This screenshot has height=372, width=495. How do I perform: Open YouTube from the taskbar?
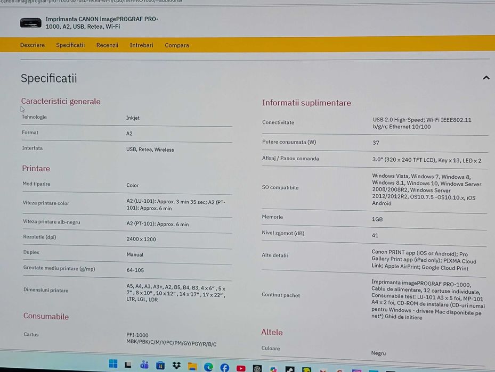(241, 368)
